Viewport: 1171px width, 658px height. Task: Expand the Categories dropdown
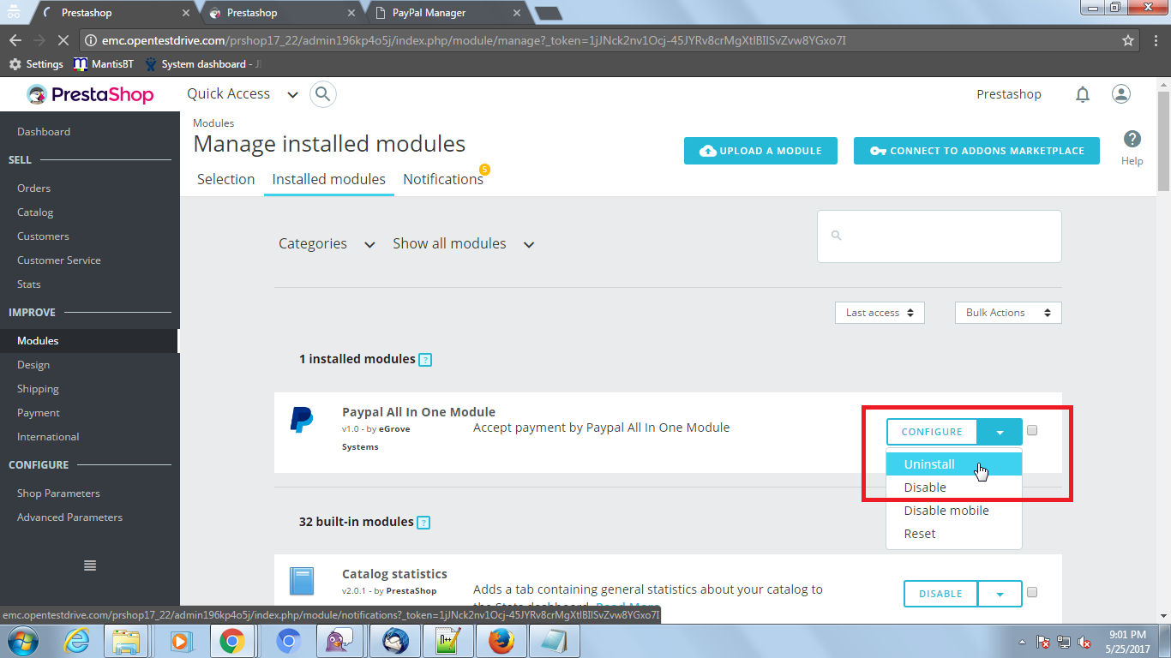coord(327,244)
